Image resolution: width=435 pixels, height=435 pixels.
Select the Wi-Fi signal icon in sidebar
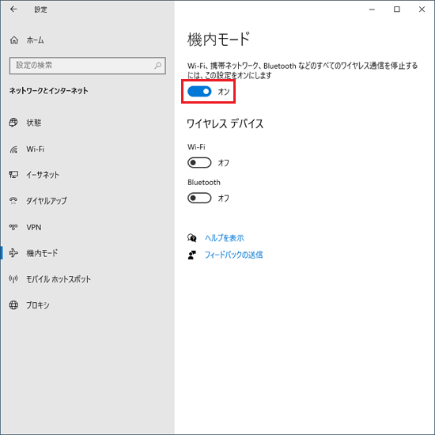[x=13, y=149]
